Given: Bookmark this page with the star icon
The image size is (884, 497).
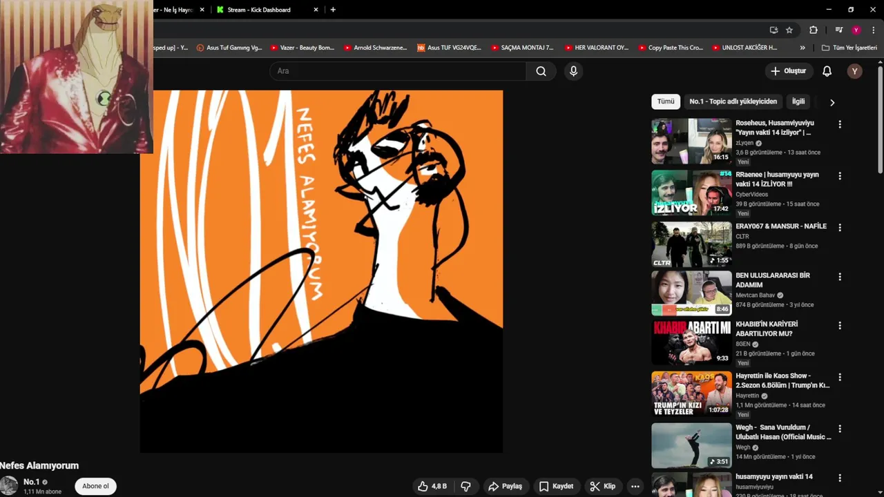Looking at the screenshot, I should [x=789, y=30].
